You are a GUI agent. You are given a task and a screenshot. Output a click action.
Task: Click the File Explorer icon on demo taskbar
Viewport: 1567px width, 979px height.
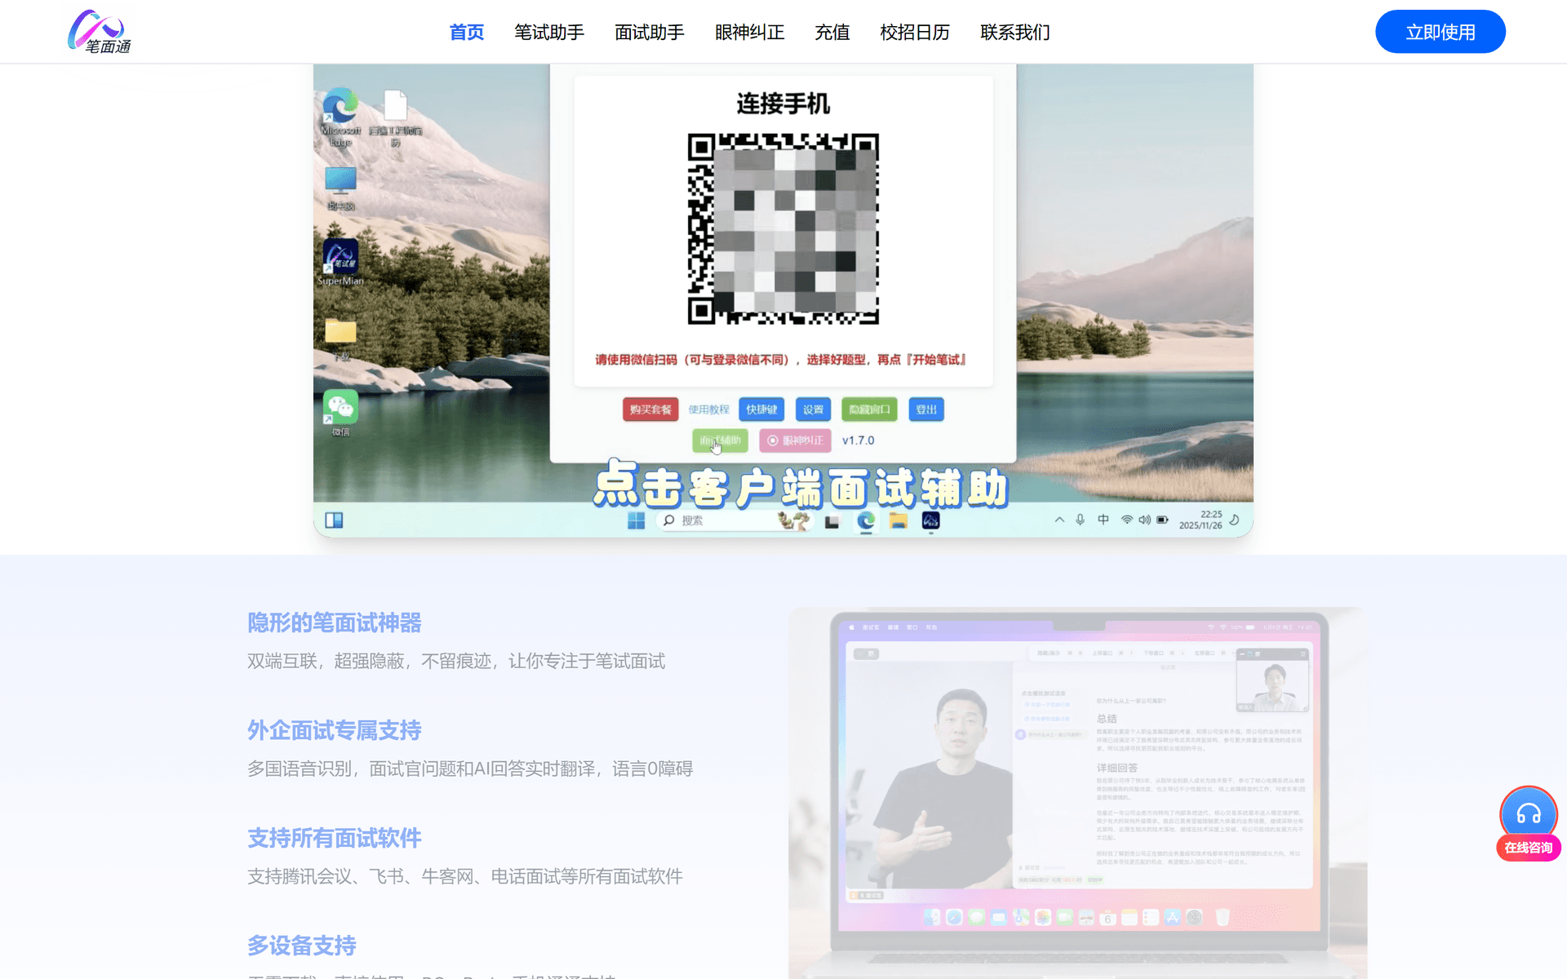click(899, 521)
